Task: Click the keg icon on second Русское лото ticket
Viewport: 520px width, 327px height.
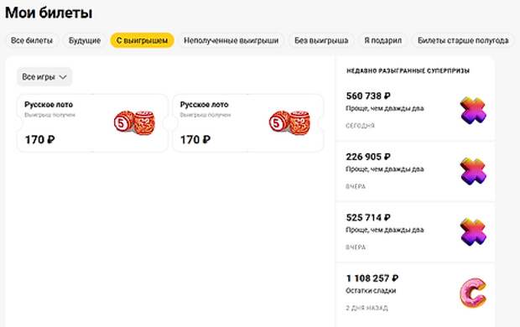Action: click(x=289, y=122)
